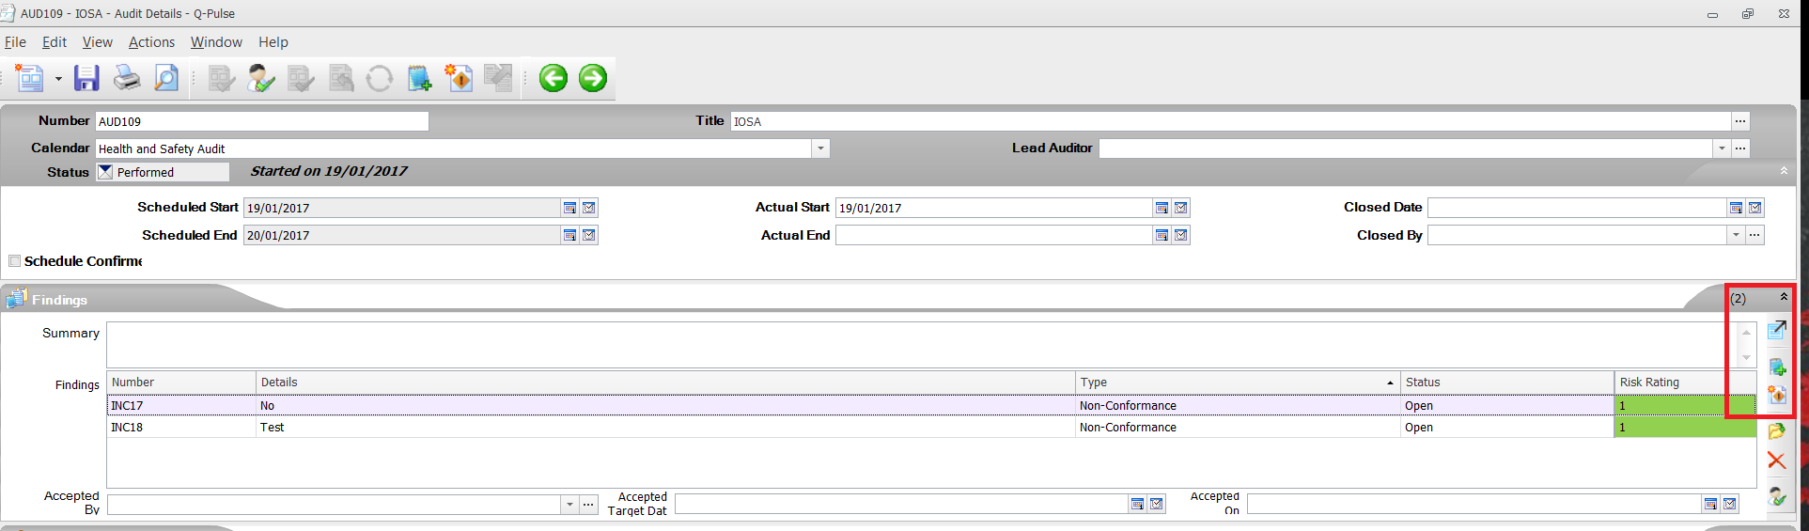Expand the Calendar dropdown
The height and width of the screenshot is (531, 1809).
(x=820, y=148)
